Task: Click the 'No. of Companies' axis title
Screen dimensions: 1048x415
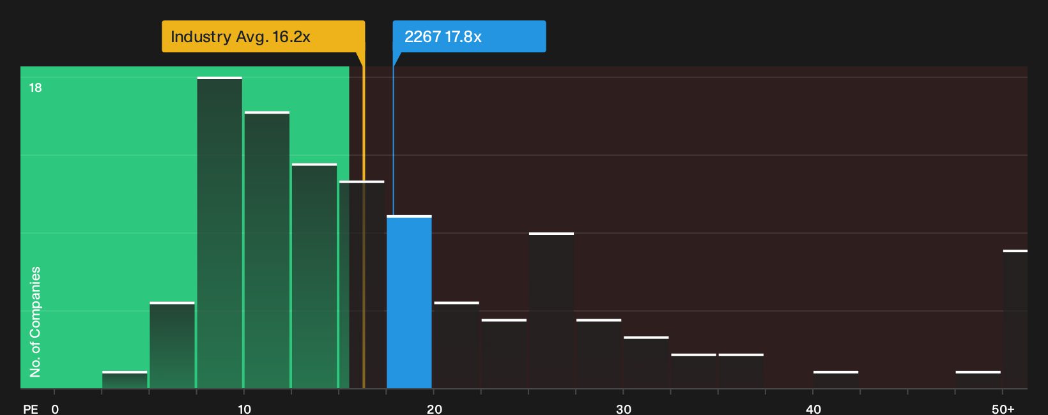Action: pos(35,322)
